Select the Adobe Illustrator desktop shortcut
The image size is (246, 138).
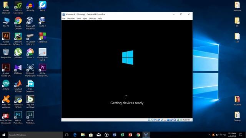6,39
